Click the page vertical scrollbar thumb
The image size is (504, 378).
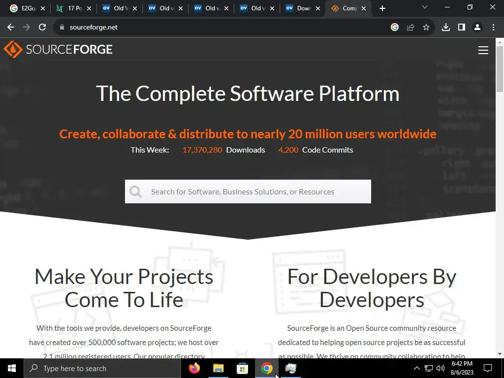click(500, 69)
